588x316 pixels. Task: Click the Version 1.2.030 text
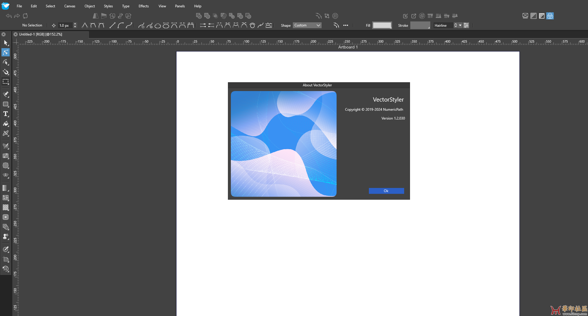point(393,118)
